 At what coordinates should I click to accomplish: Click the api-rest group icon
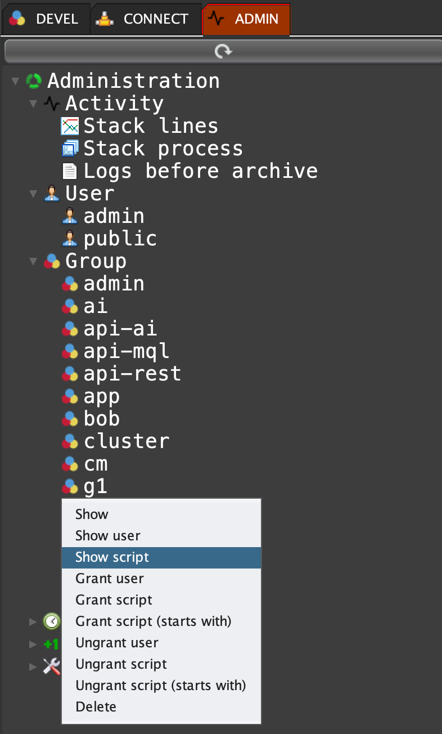click(x=70, y=374)
